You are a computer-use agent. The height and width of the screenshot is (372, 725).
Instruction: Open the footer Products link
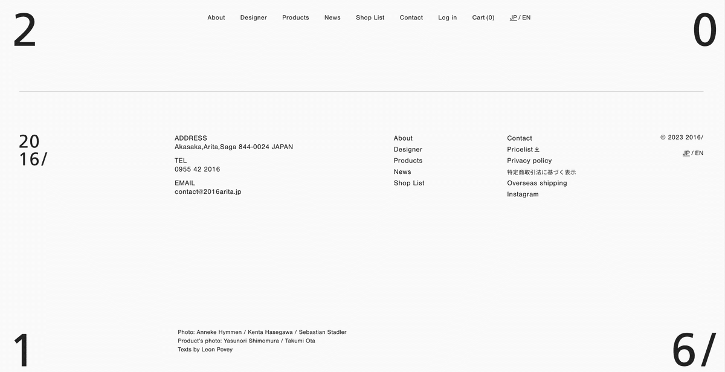pyautogui.click(x=408, y=161)
